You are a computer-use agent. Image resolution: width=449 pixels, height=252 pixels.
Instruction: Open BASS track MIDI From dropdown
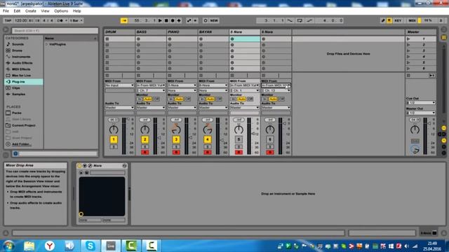pos(151,85)
